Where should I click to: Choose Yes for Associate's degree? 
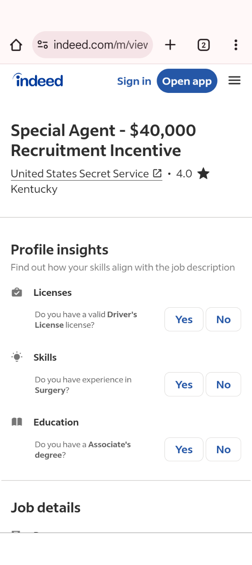click(x=184, y=449)
